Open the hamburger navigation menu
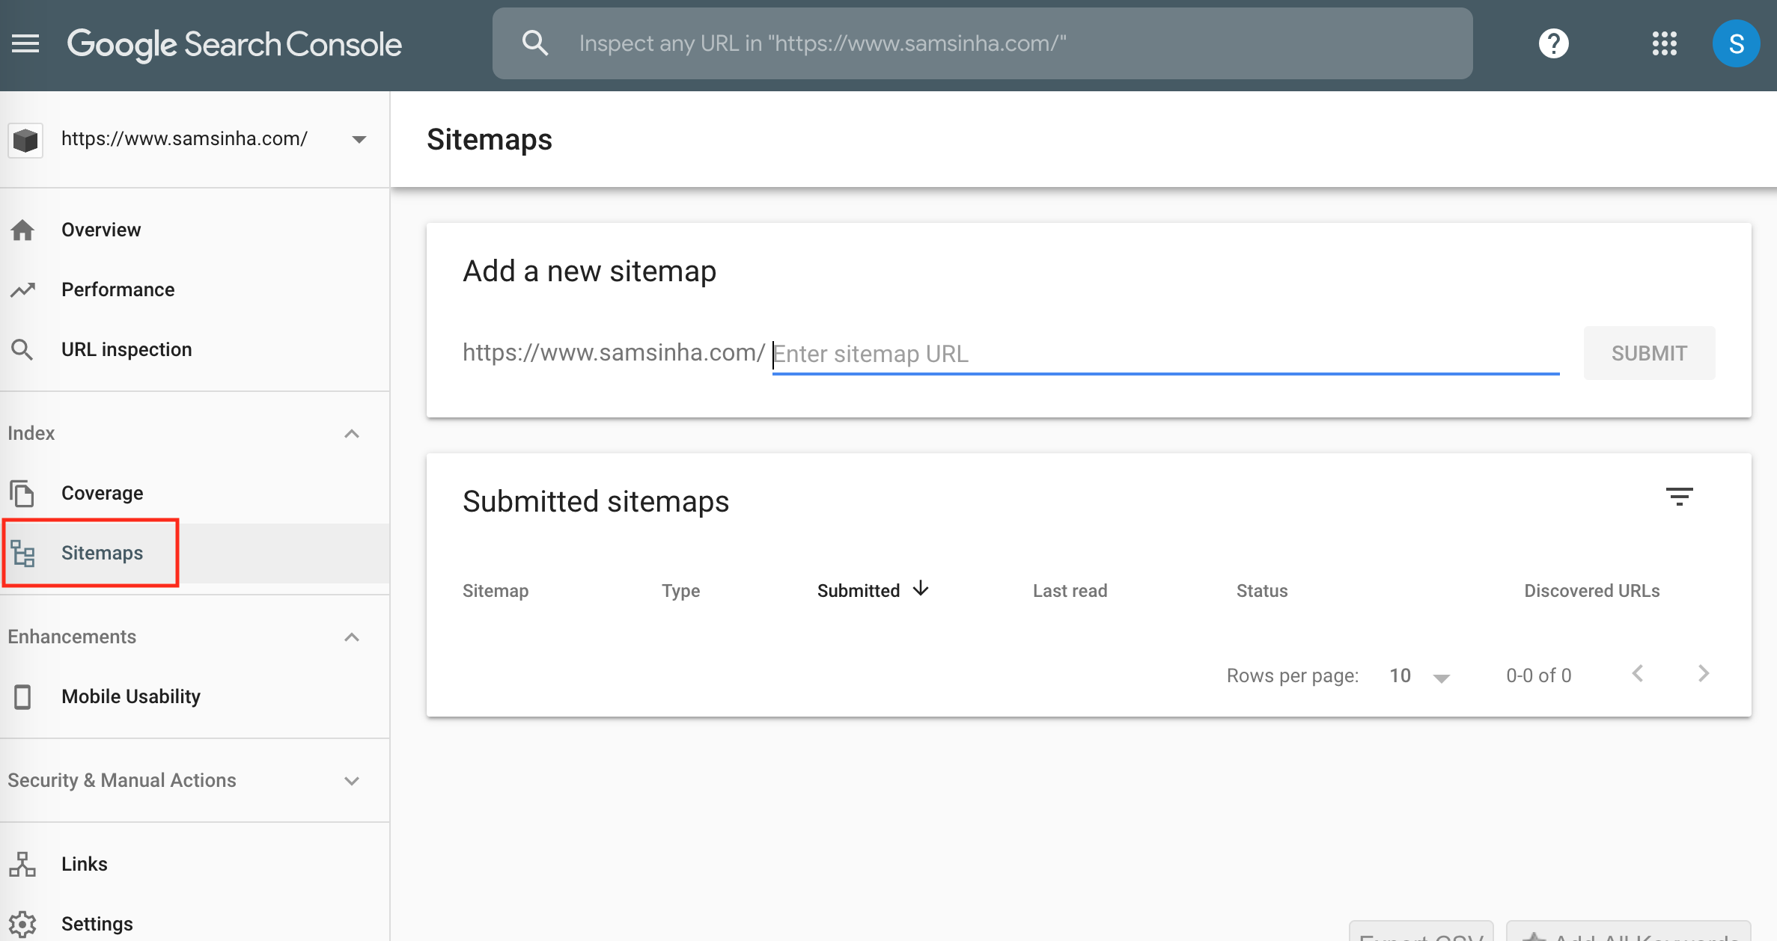 point(25,43)
